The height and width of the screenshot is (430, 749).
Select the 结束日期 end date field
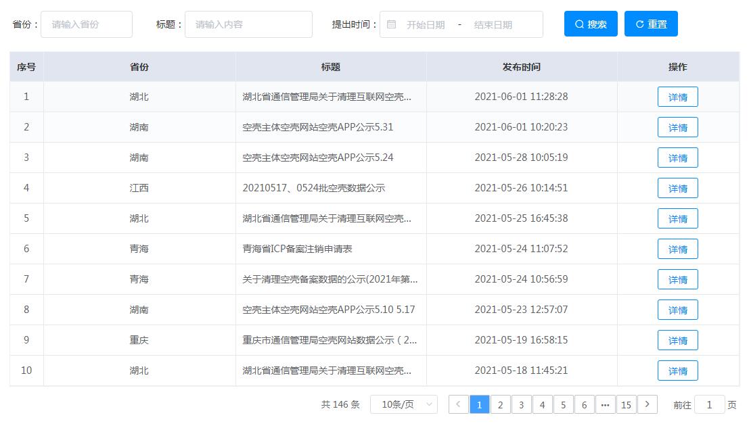click(493, 25)
